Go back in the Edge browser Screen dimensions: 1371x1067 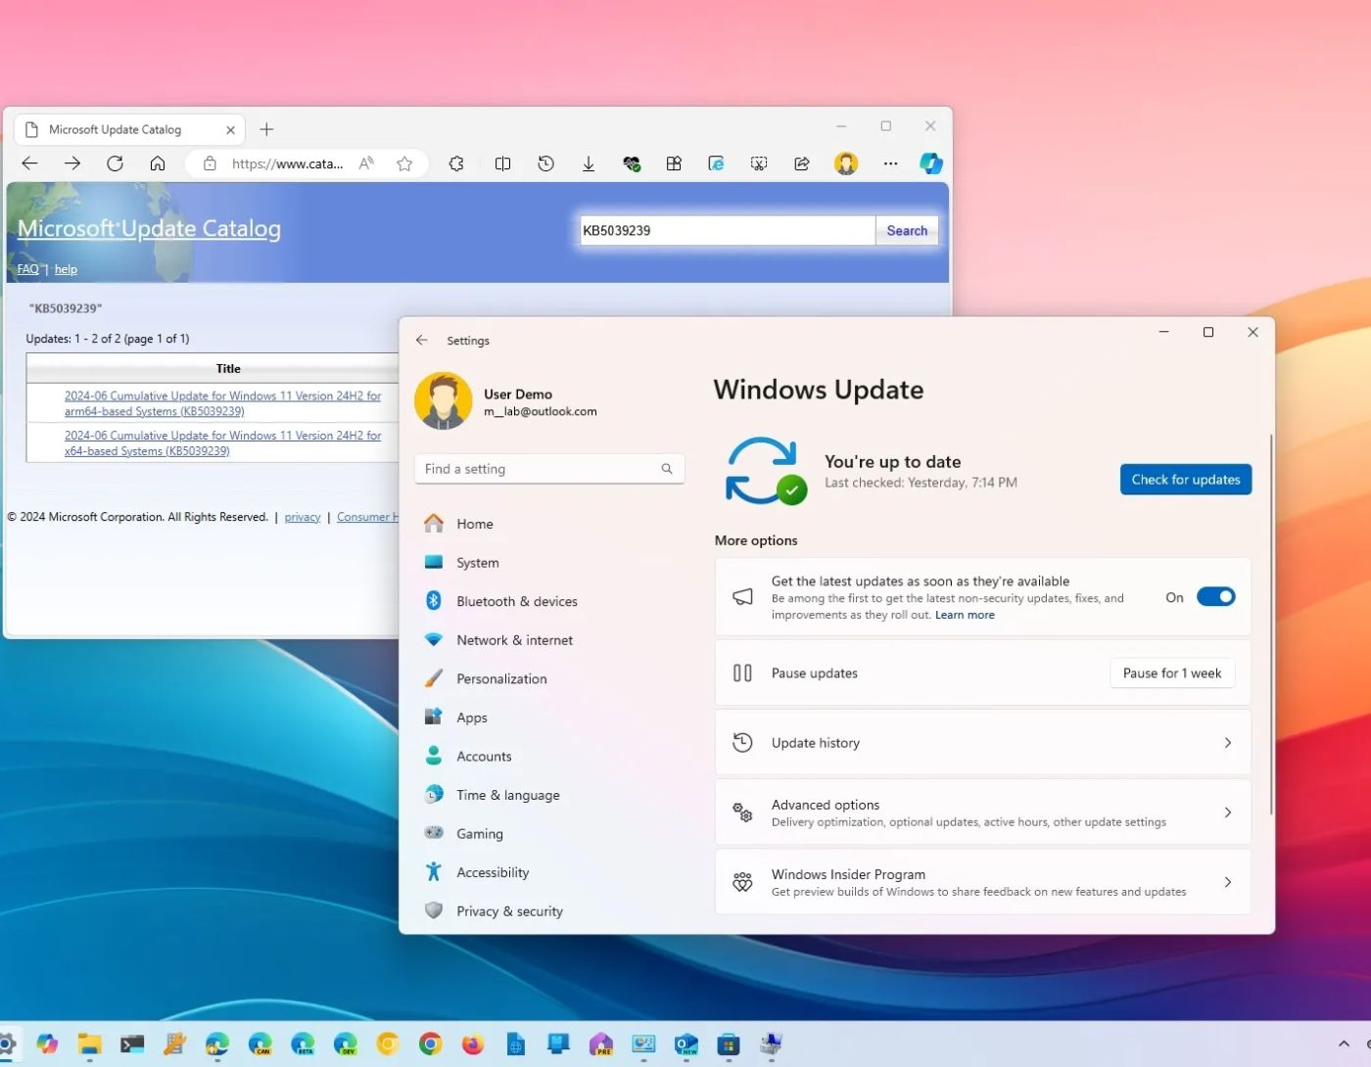click(29, 163)
